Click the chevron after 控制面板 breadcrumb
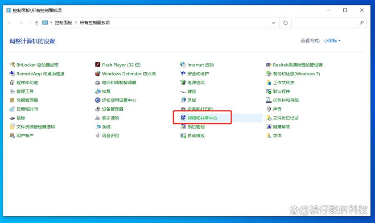Screen dimensions: 375x223 [x=76, y=22]
